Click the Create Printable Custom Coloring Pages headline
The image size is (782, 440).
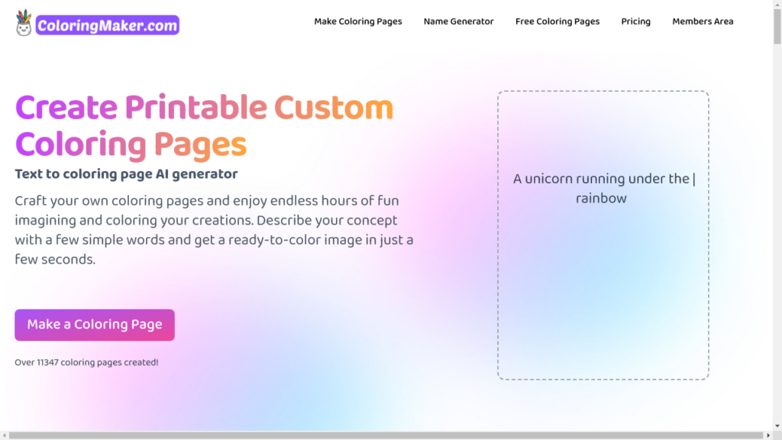204,125
